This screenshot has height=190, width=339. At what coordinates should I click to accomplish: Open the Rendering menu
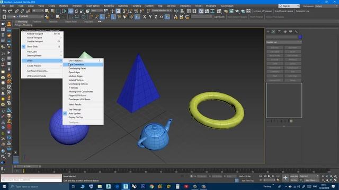pyautogui.click(x=109, y=6)
